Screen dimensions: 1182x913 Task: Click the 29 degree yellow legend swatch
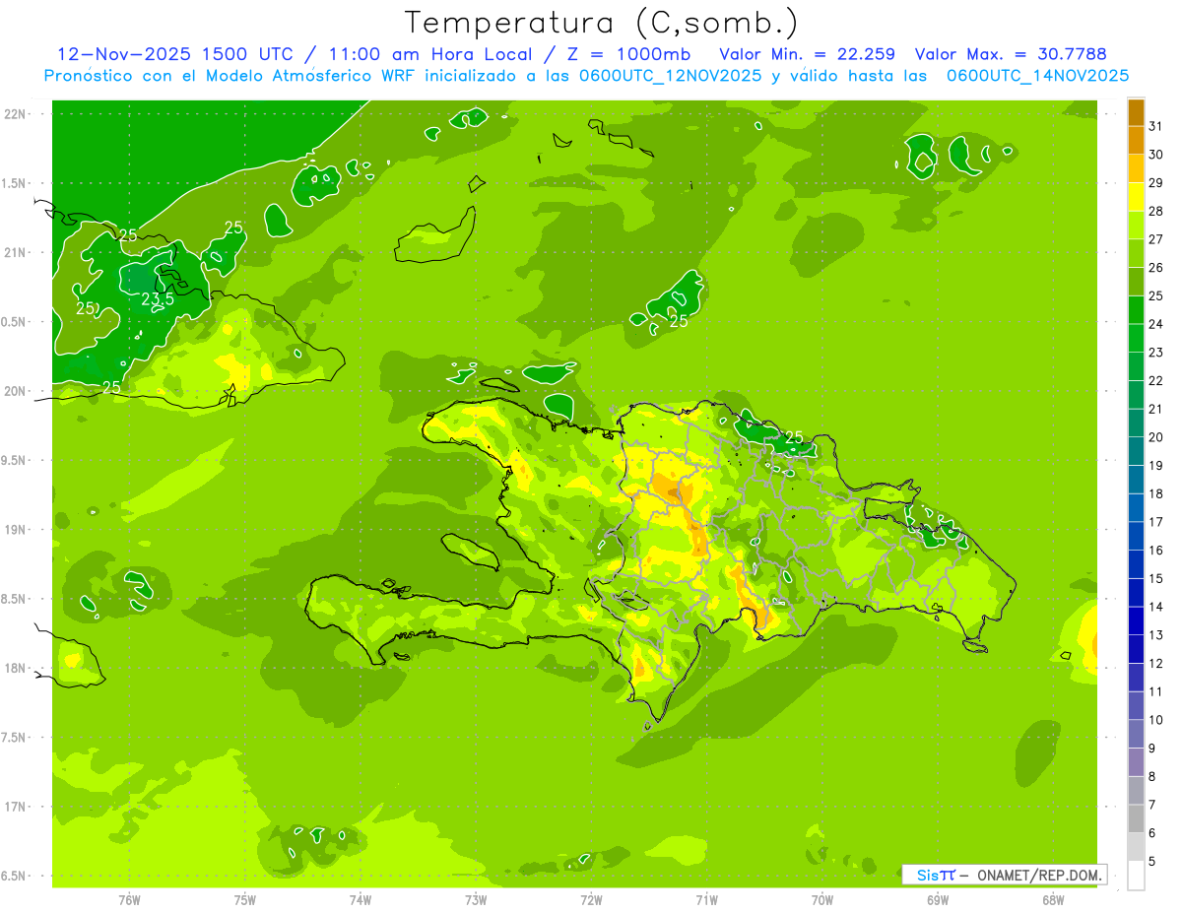point(1136,168)
